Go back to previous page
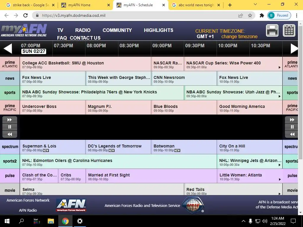303x227 pixels. [x=7, y=15]
